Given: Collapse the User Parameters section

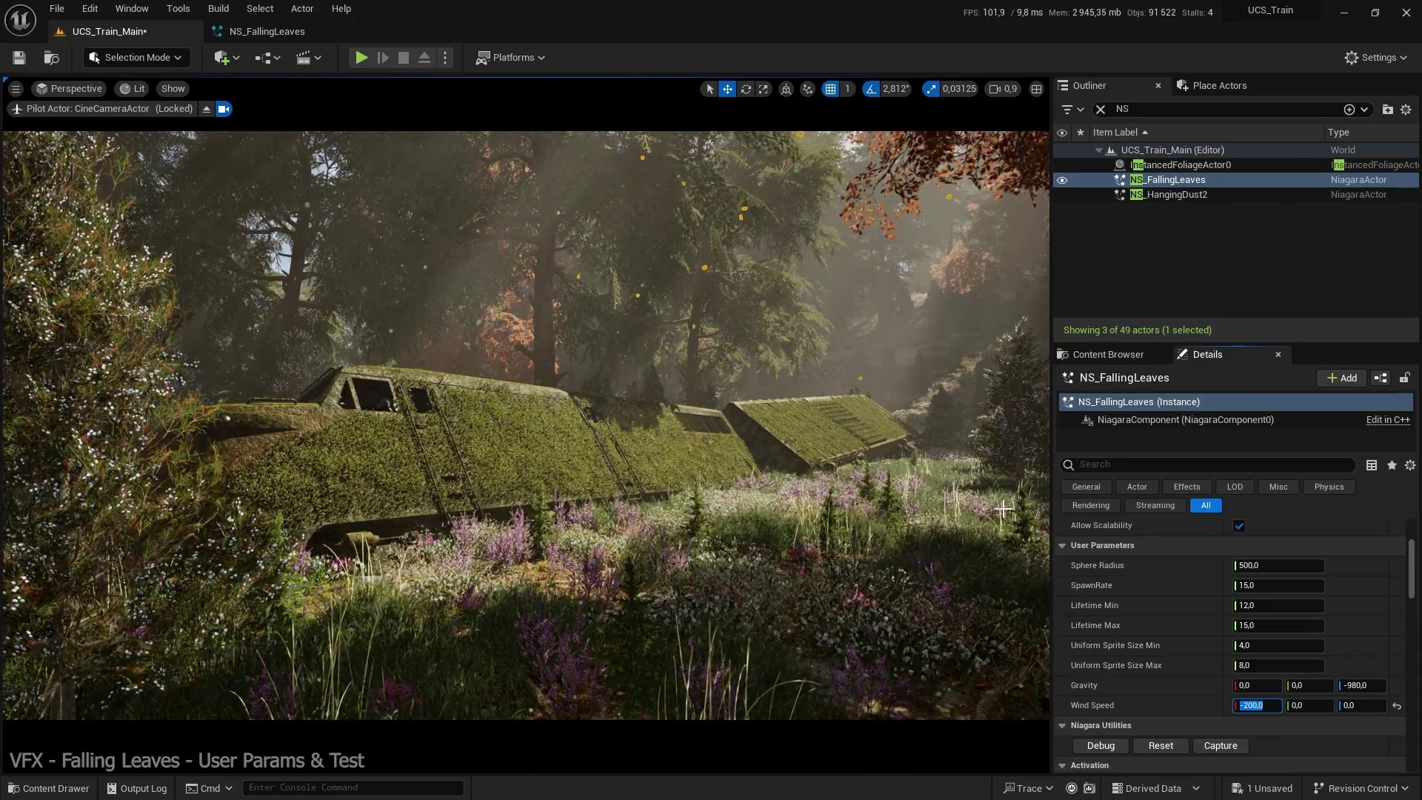Looking at the screenshot, I should 1062,546.
